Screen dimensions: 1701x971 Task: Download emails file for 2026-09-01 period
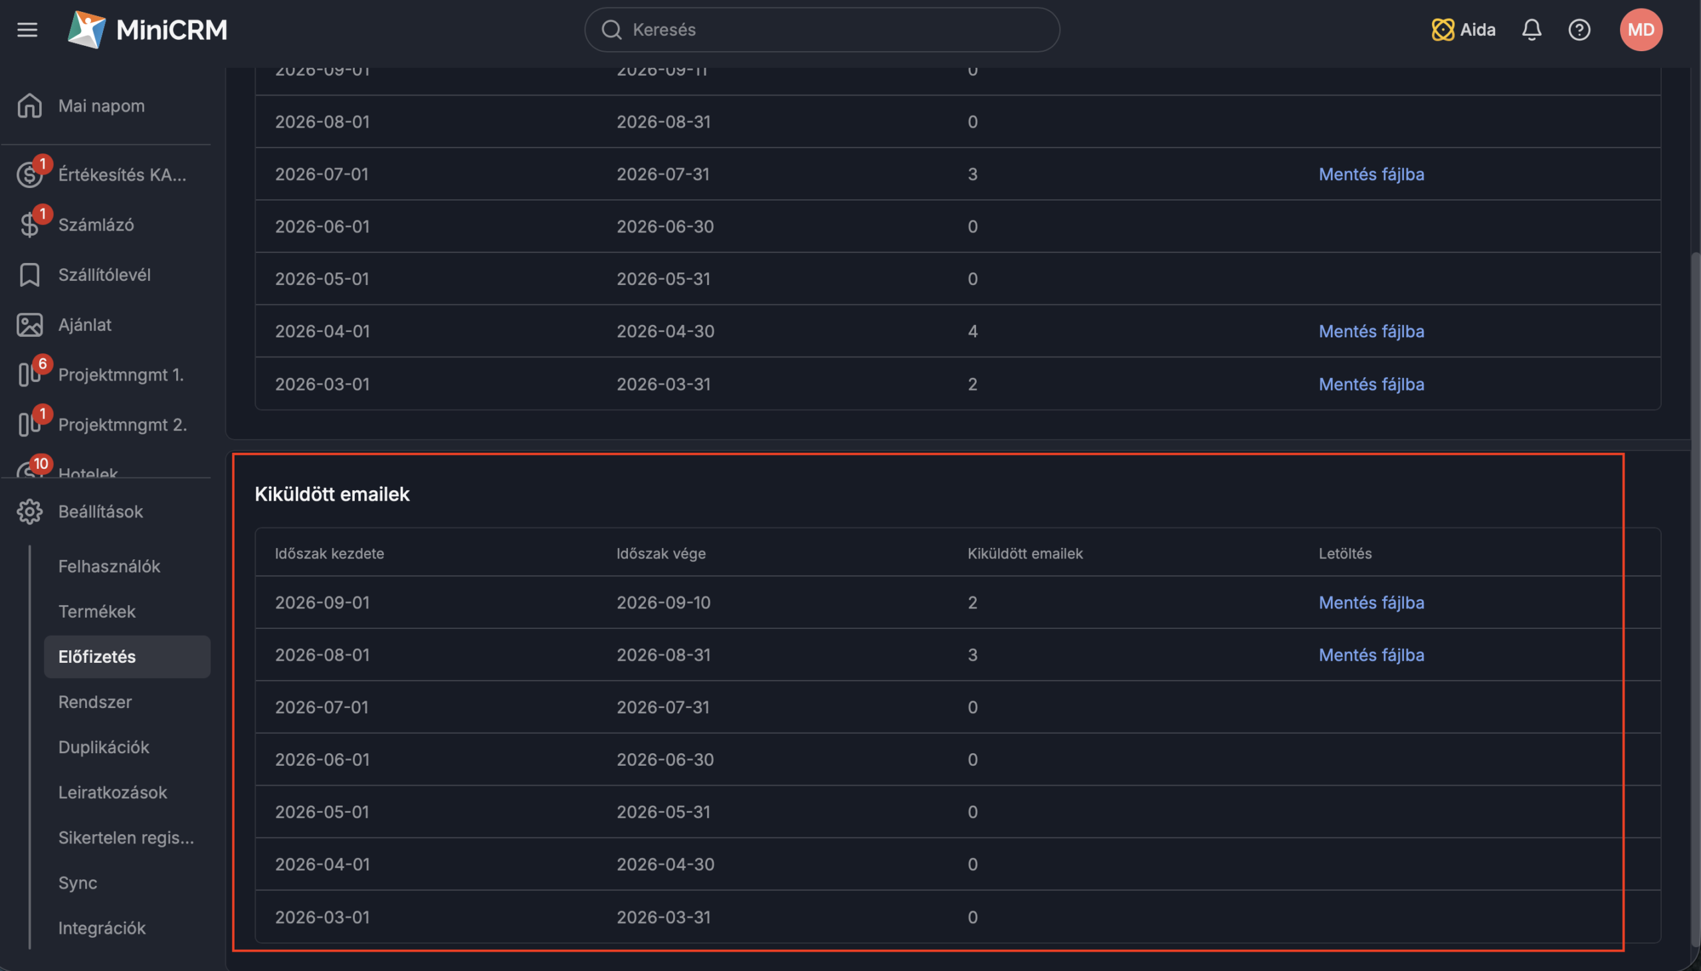point(1371,602)
